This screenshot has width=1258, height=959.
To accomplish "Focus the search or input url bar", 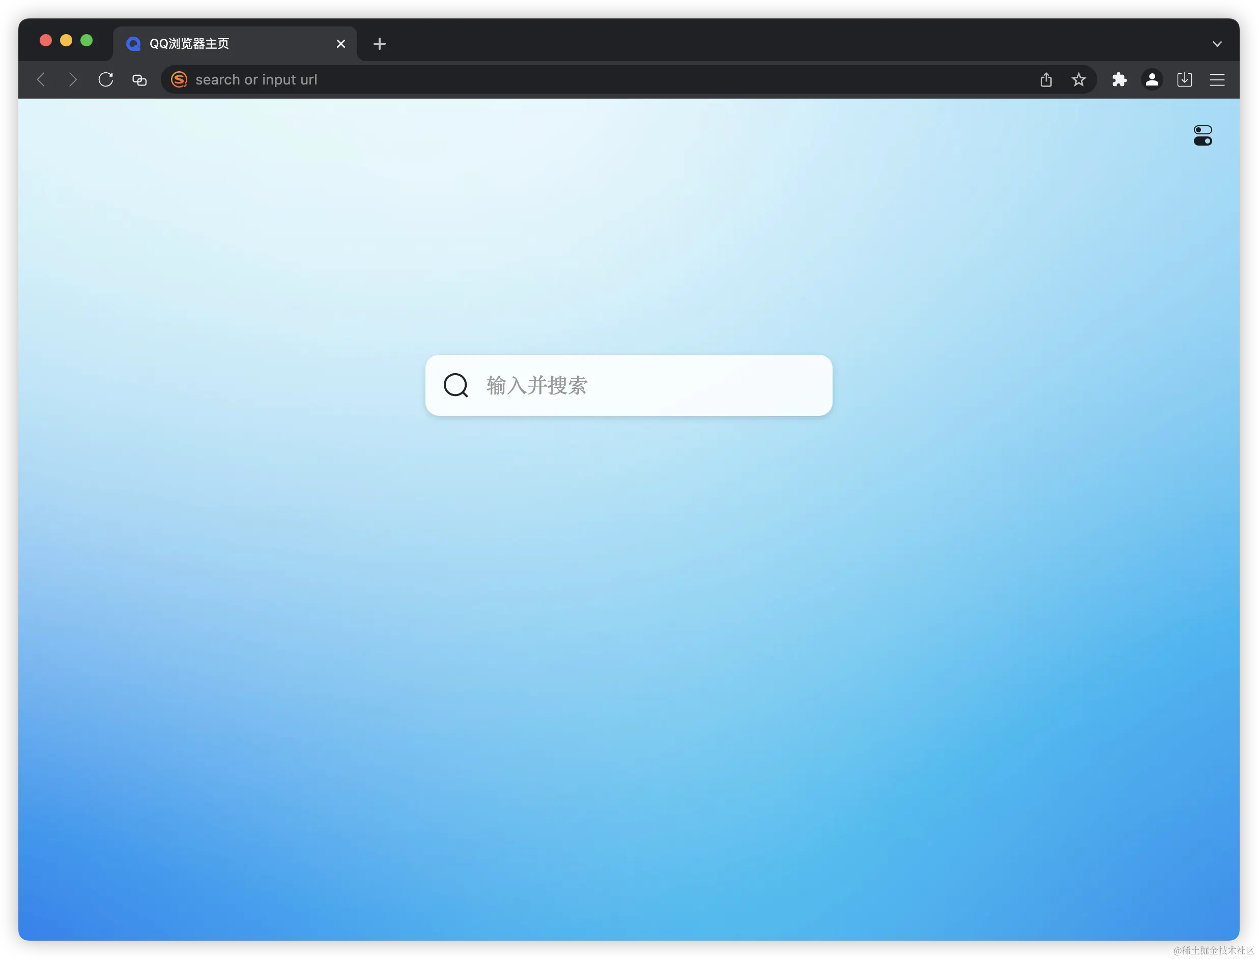I will click(628, 79).
